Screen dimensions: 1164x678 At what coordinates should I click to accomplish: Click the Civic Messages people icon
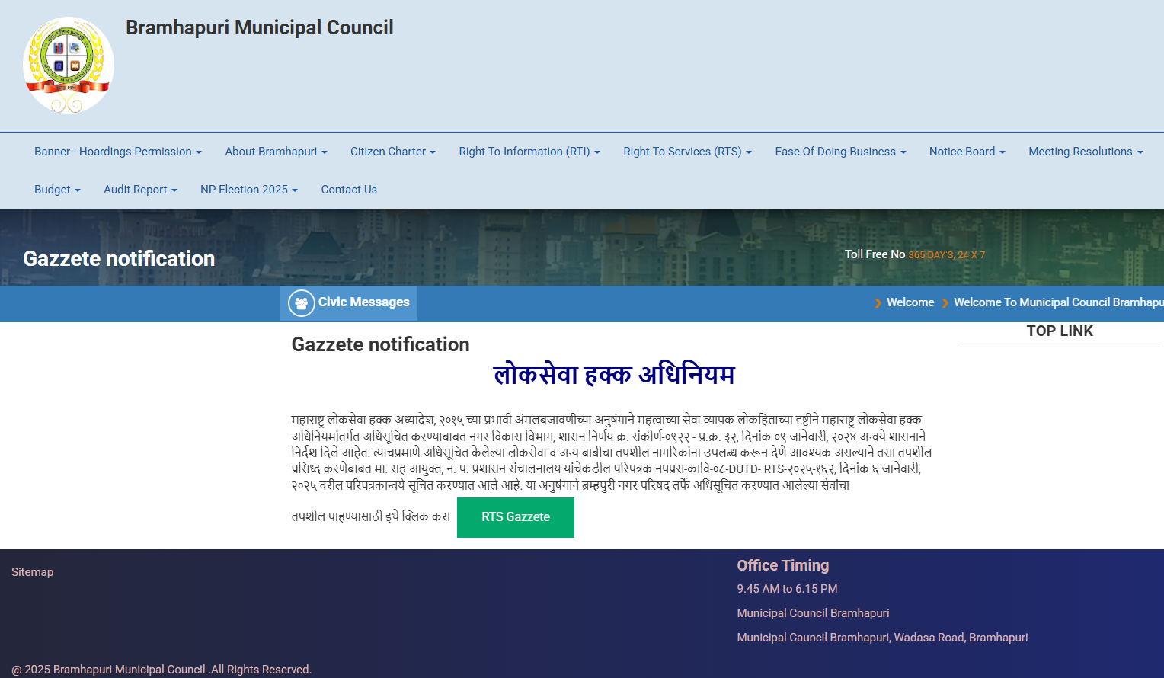tap(301, 303)
